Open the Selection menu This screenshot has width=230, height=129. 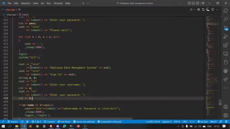26,3
